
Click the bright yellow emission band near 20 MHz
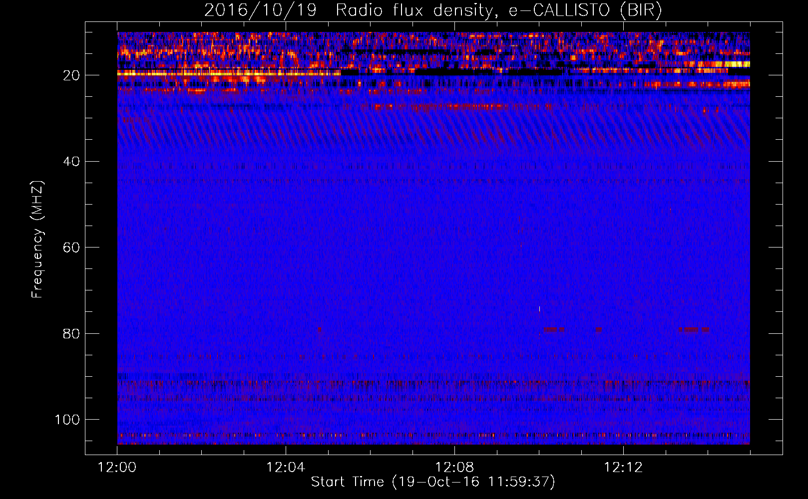229,73
